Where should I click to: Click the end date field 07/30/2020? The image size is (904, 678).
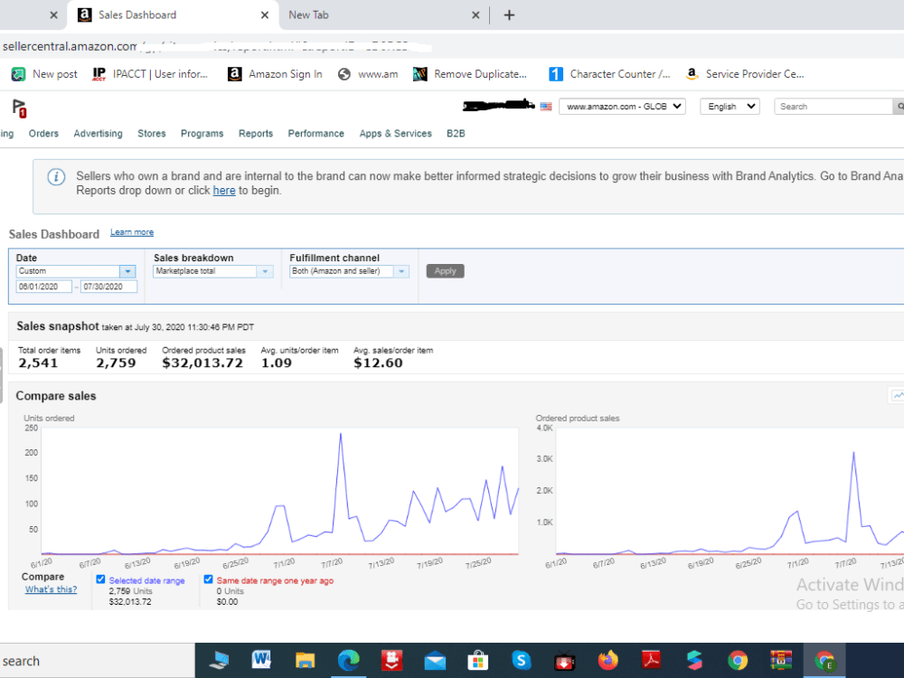[x=108, y=287]
